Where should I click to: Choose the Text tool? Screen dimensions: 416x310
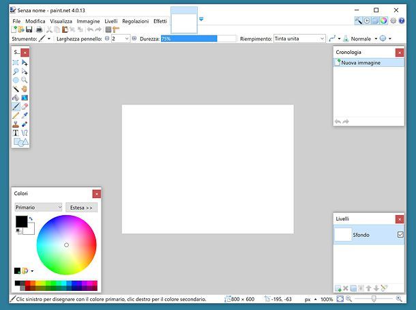coord(16,133)
